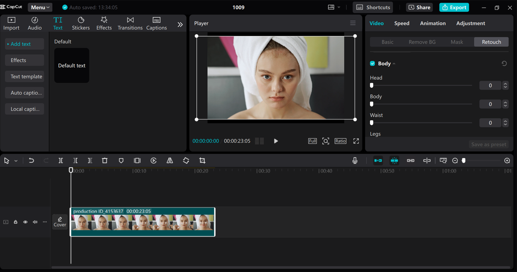Click the Head slider handle
The width and height of the screenshot is (517, 272).
(x=372, y=85)
